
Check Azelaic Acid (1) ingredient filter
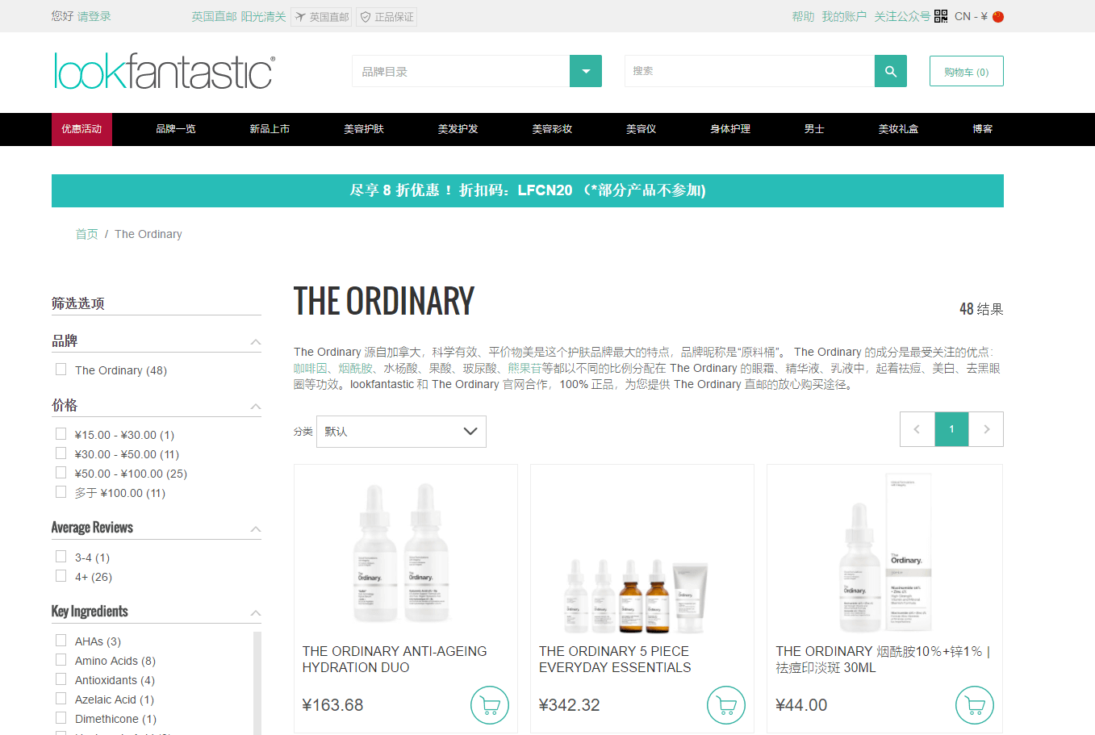[61, 699]
